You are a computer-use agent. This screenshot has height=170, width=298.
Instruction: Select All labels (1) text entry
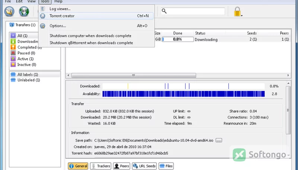(x=28, y=75)
